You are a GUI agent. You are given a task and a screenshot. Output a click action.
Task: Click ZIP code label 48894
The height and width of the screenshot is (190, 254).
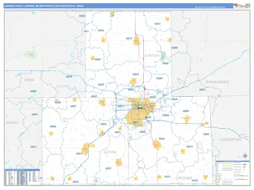[98, 59]
